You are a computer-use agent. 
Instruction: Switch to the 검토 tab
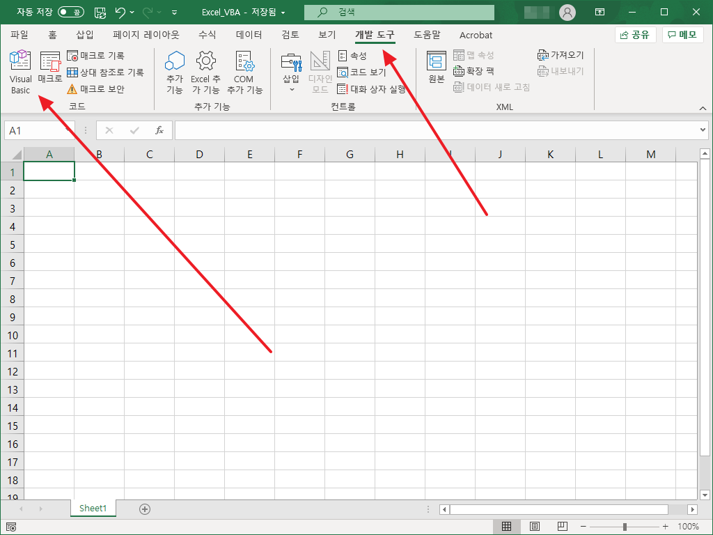point(290,35)
